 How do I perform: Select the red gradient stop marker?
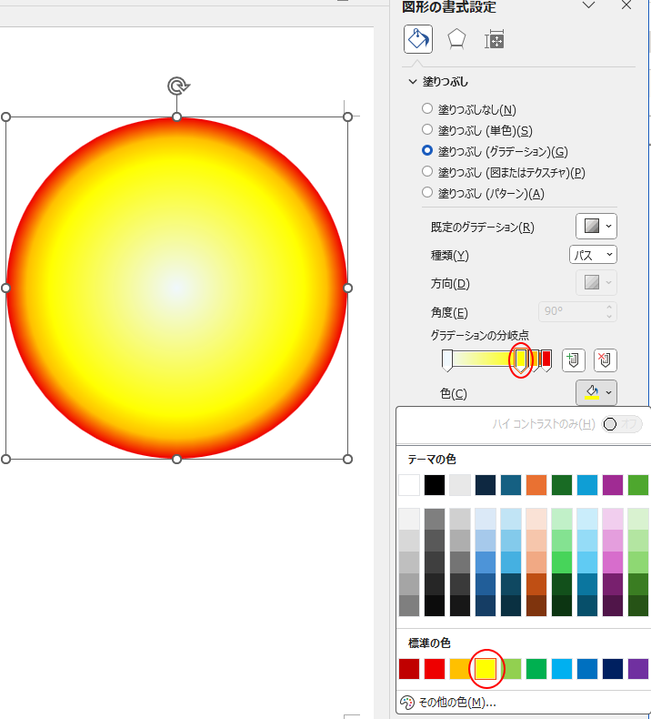546,360
